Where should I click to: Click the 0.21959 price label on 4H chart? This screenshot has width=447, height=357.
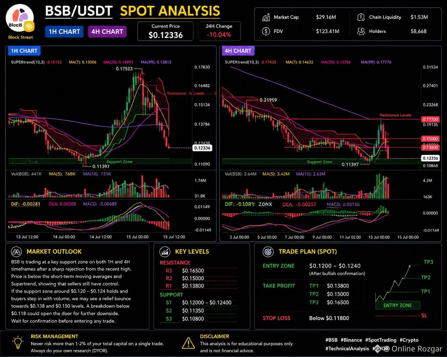[268, 100]
